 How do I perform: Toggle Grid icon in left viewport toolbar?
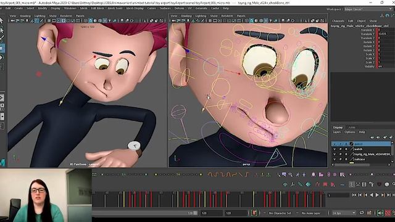coord(49,20)
